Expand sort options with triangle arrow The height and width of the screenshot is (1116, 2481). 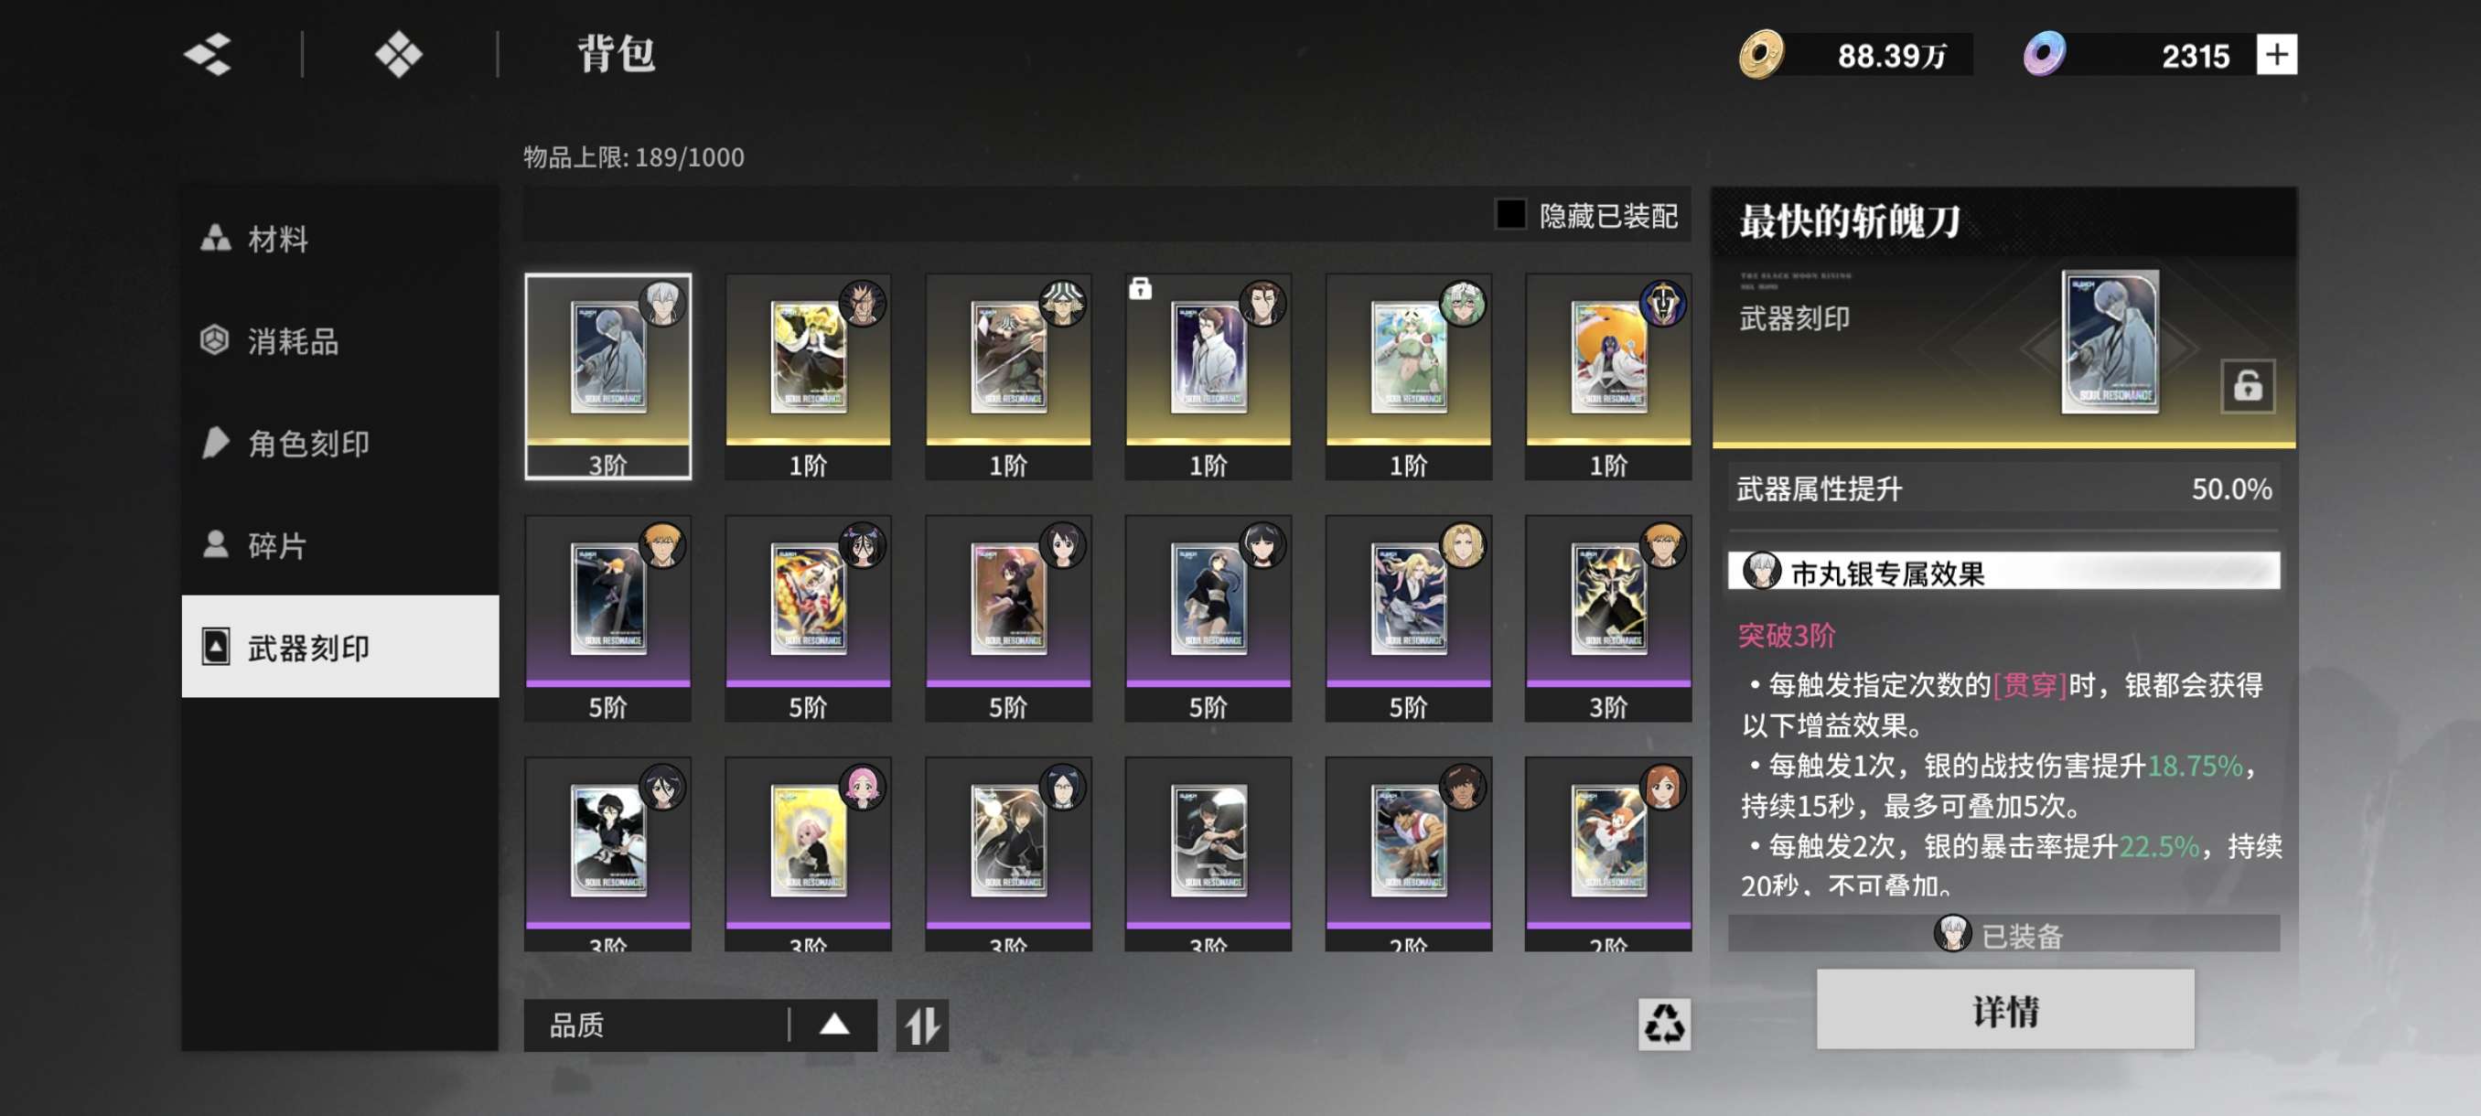point(834,1025)
